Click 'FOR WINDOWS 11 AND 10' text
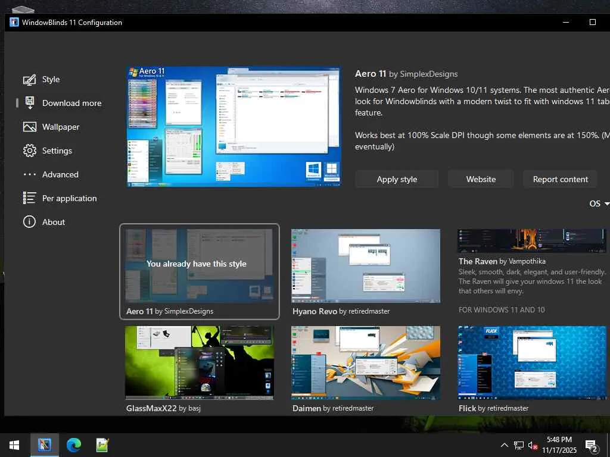The height and width of the screenshot is (457, 610). [x=502, y=309]
